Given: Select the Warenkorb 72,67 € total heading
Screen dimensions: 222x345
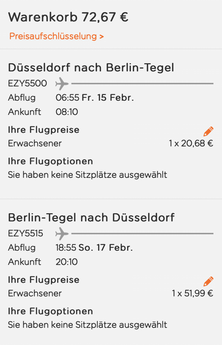Looking at the screenshot, I should [68, 17].
